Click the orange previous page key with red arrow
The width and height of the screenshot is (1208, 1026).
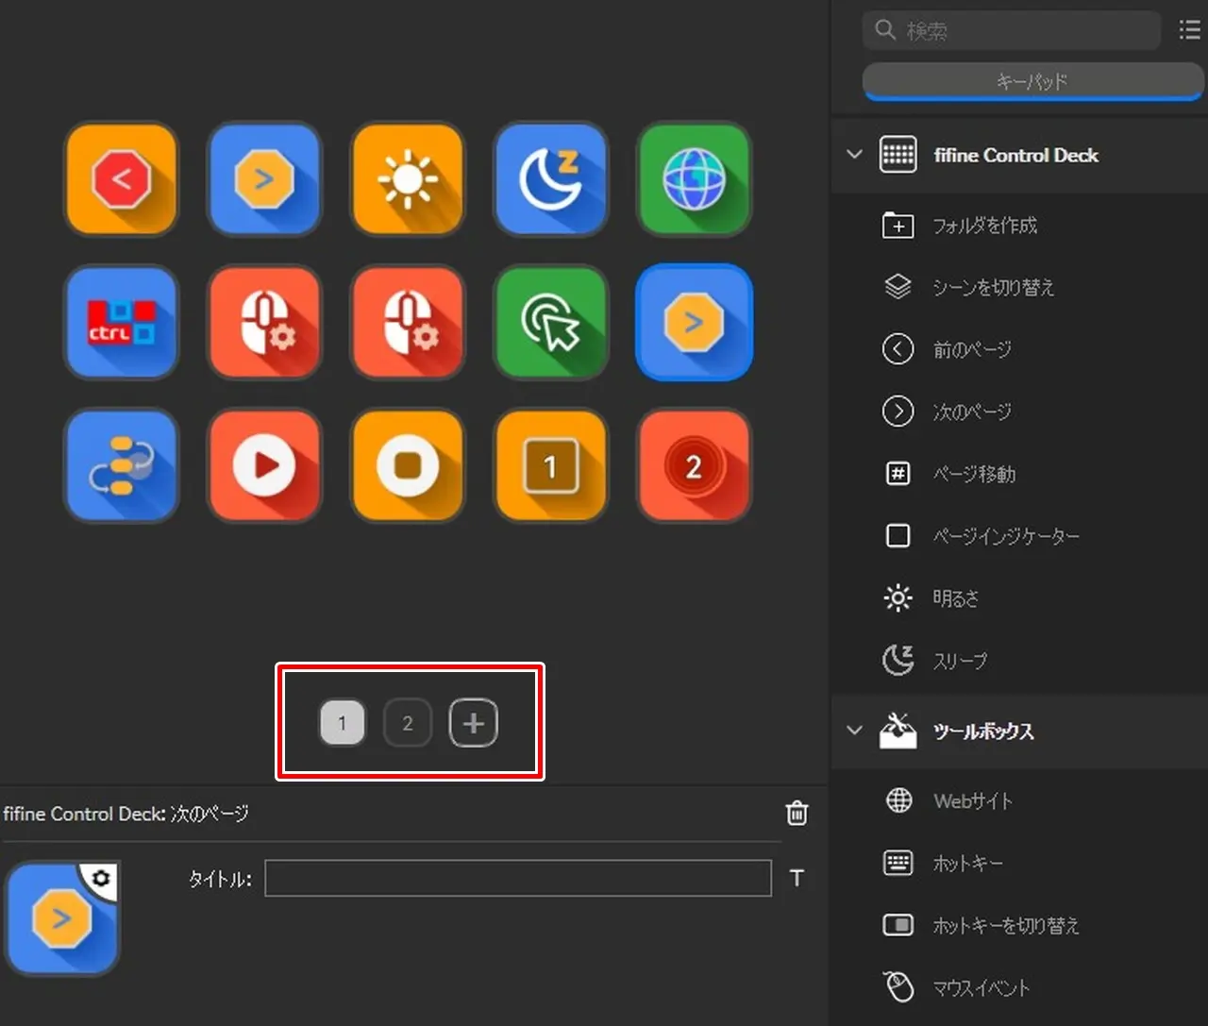[121, 178]
